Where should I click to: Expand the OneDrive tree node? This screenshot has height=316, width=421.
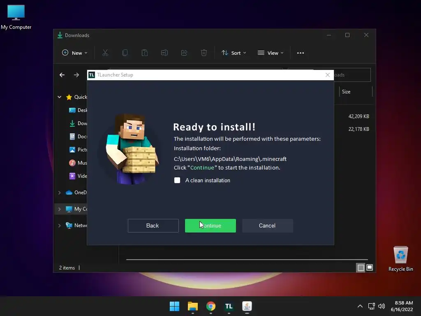(59, 193)
